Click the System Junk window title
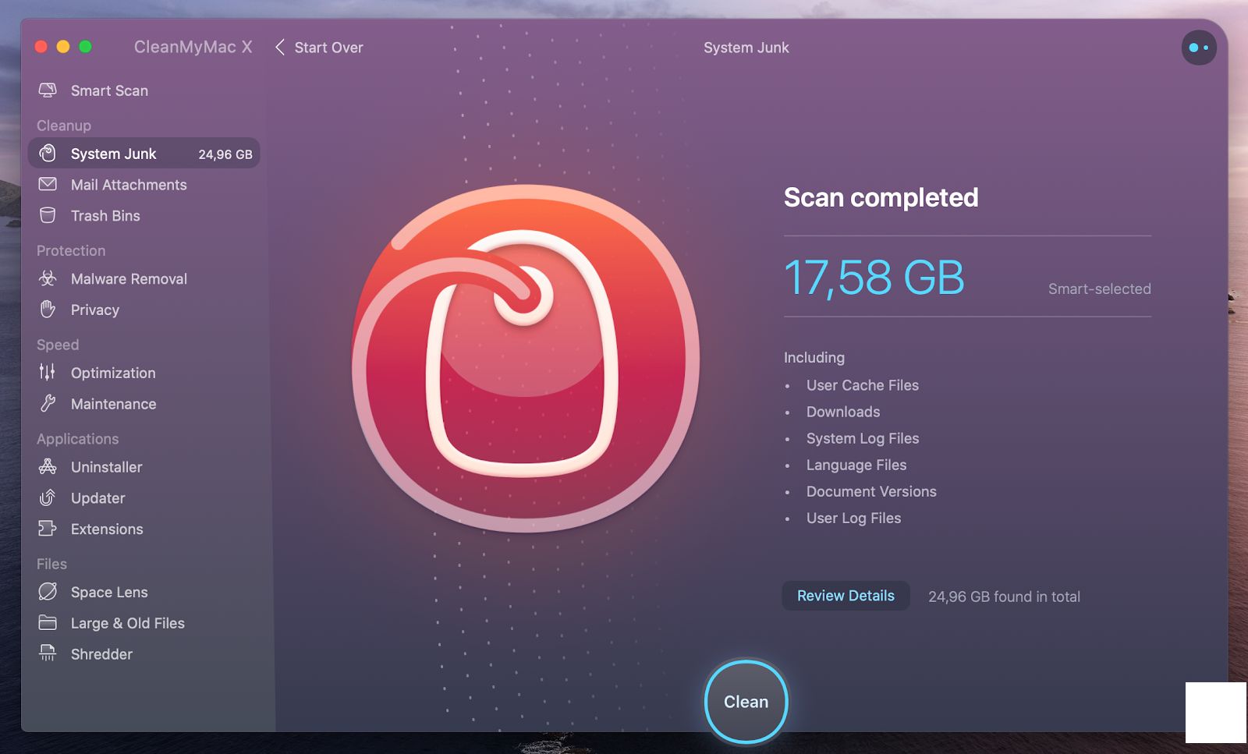This screenshot has height=754, width=1248. (x=746, y=48)
